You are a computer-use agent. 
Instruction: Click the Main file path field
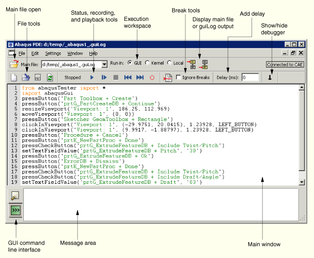coord(71,64)
